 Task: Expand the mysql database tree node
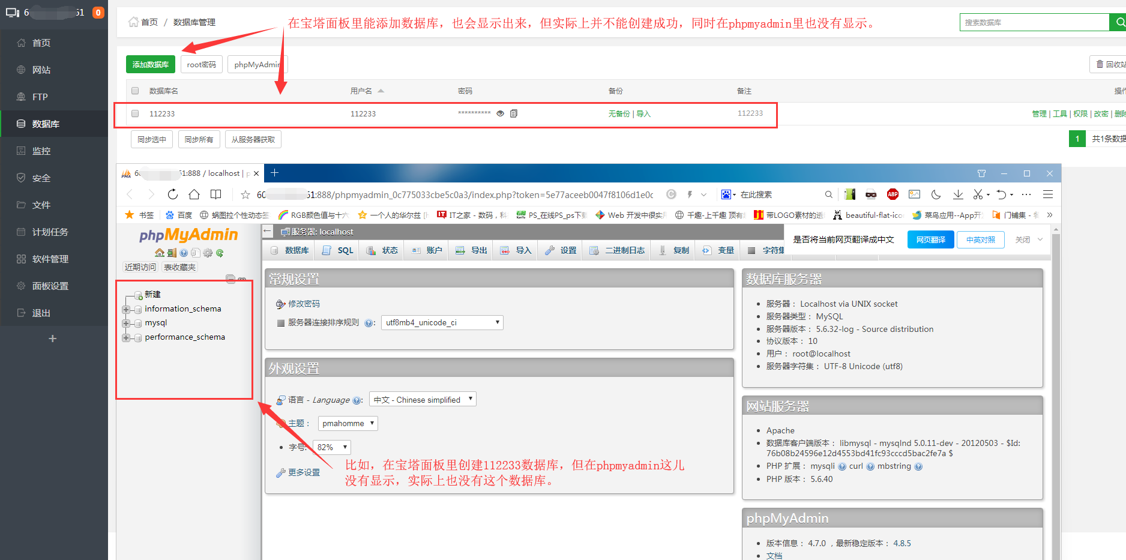coord(126,323)
